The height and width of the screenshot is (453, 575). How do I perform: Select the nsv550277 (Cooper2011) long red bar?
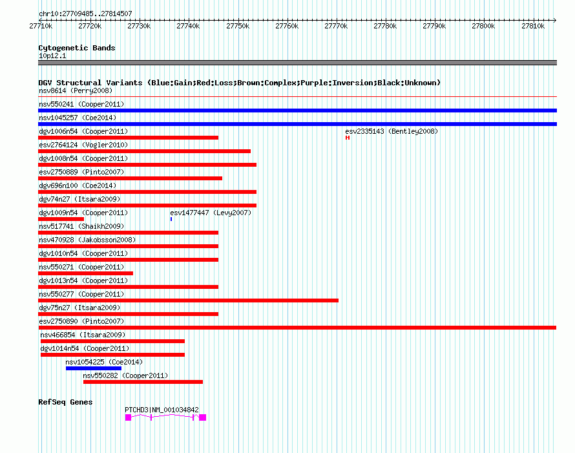[x=188, y=300]
